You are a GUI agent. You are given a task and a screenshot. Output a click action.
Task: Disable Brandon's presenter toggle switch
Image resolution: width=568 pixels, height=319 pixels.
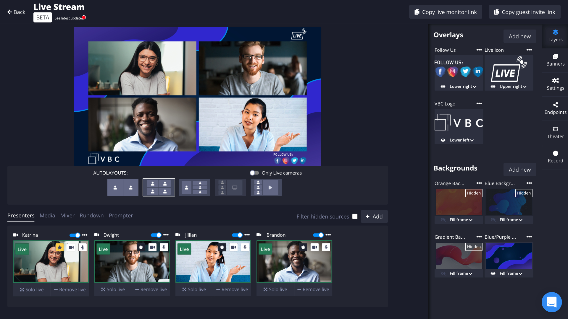click(x=318, y=235)
